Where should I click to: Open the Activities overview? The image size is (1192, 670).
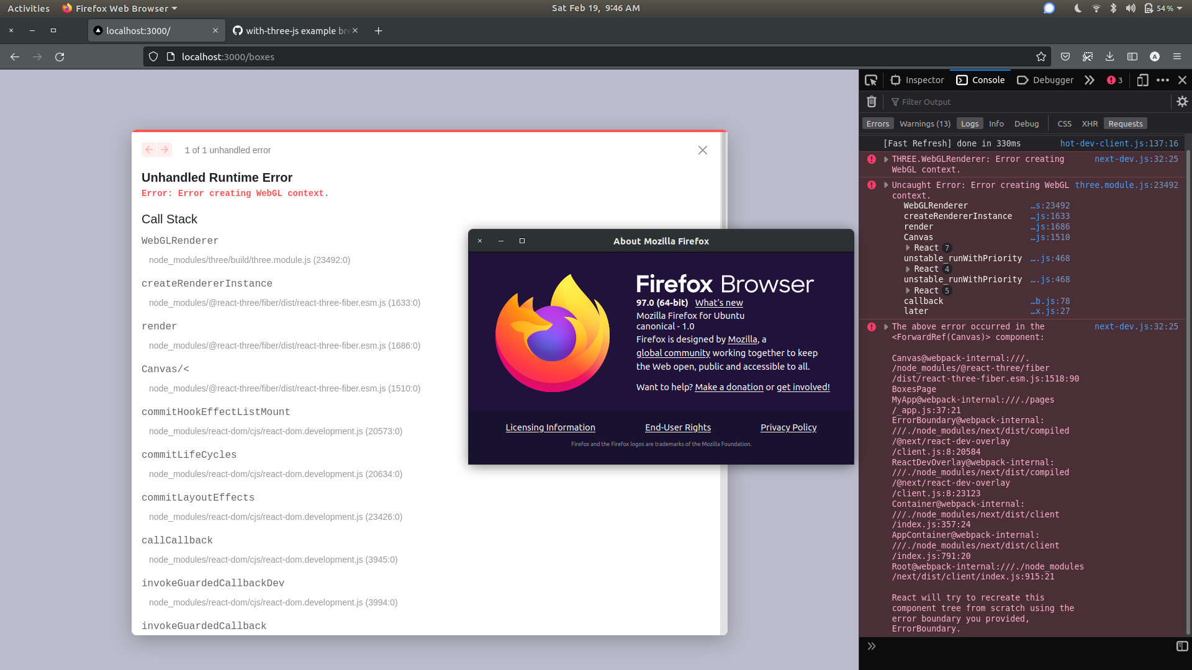pos(29,8)
